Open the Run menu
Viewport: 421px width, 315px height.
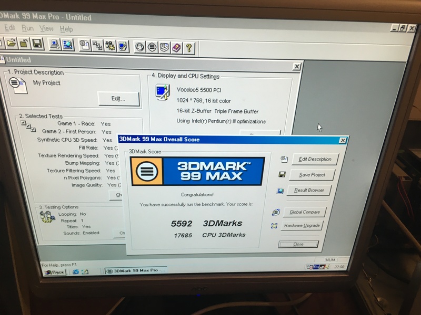pos(27,28)
